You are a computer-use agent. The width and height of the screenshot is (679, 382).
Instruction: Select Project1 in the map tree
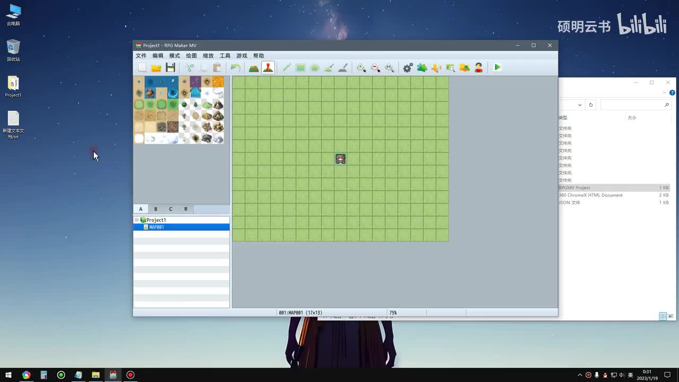[156, 220]
